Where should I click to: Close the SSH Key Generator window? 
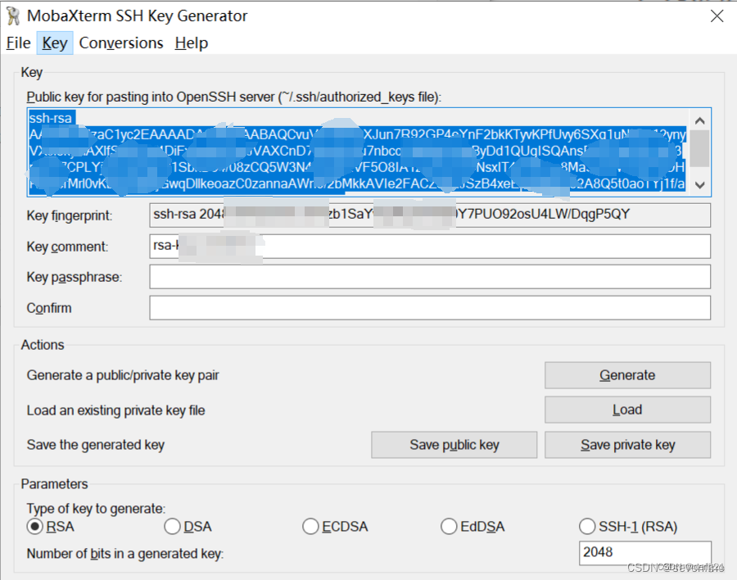click(717, 16)
